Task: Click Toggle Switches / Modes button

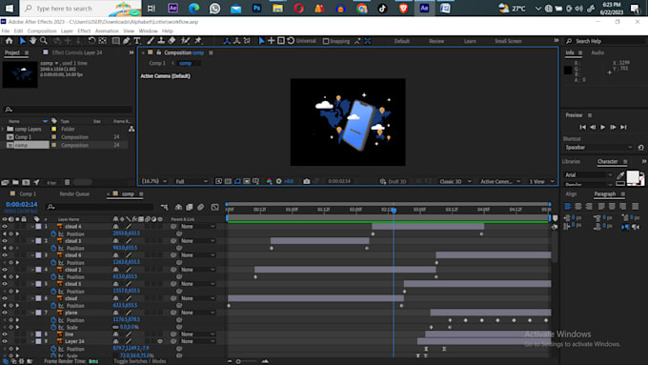Action: click(140, 361)
